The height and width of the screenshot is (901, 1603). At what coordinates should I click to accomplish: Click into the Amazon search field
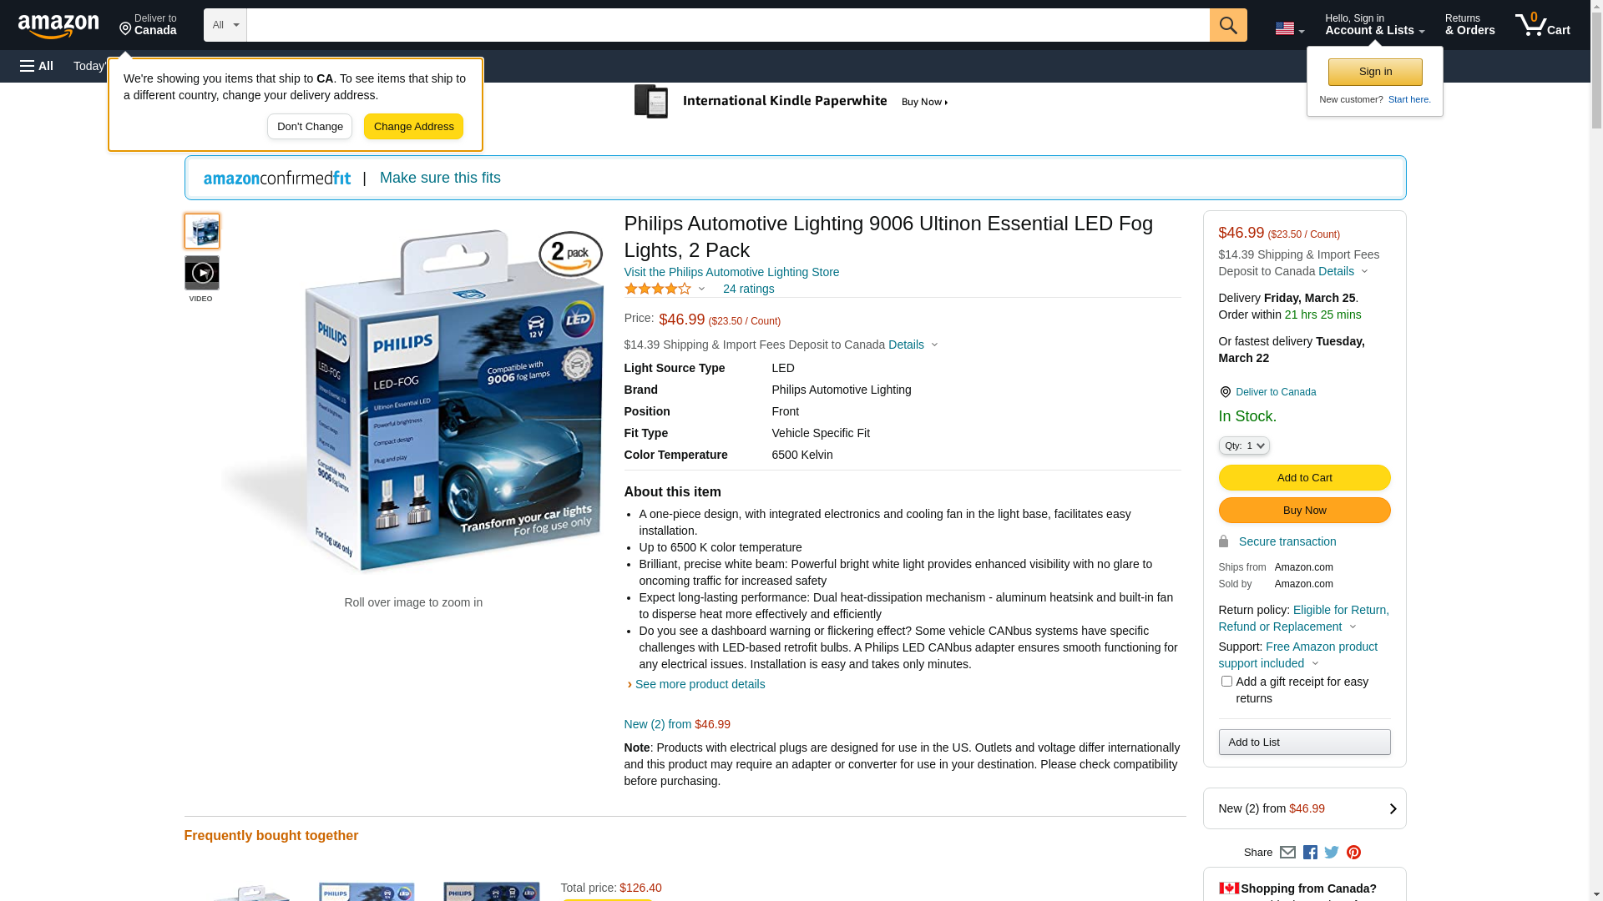pyautogui.click(x=728, y=25)
